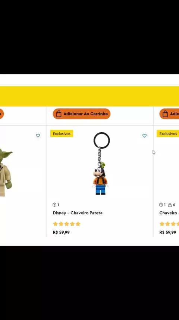
Task: Click the age cake icon showing 6
Action: [170, 205]
